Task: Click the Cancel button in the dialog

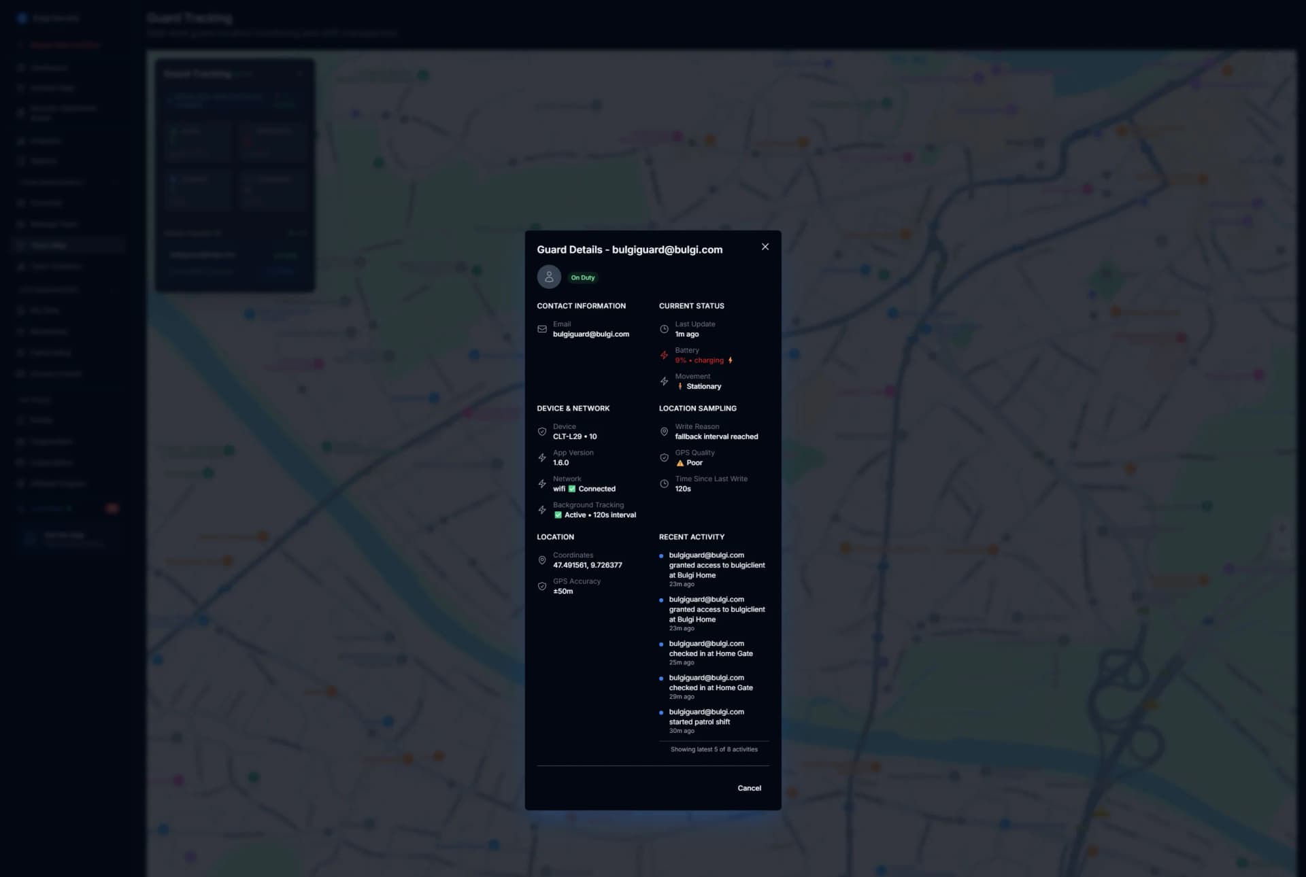Action: (x=749, y=788)
